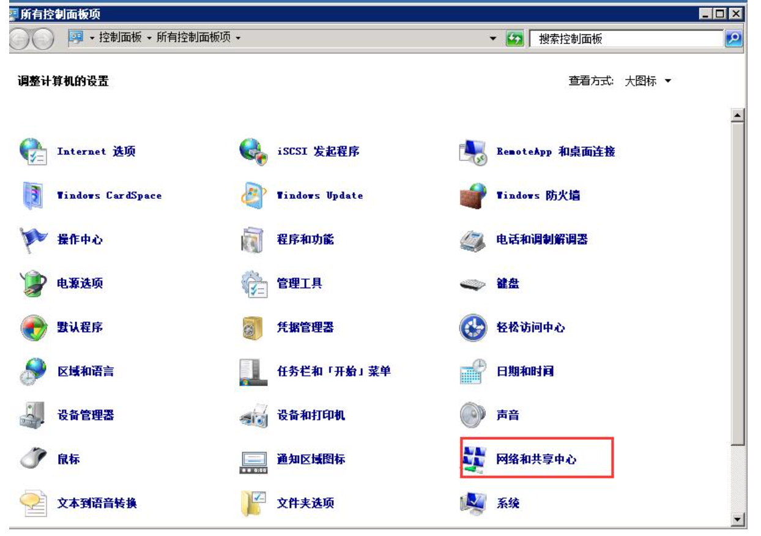Open the 凭据管理器 vault icon
This screenshot has width=761, height=536.
click(x=253, y=328)
